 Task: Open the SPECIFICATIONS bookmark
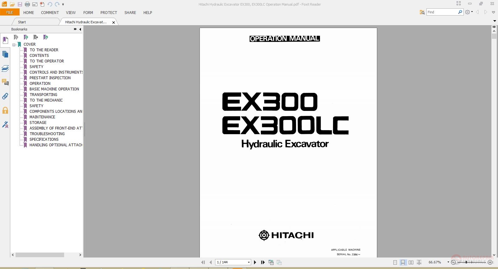pos(44,139)
